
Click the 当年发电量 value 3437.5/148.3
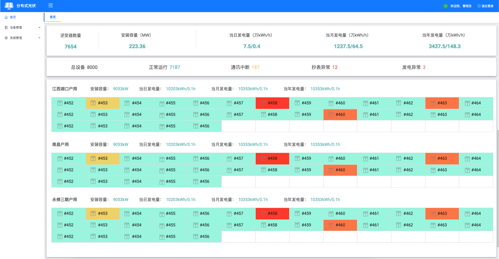(x=445, y=46)
